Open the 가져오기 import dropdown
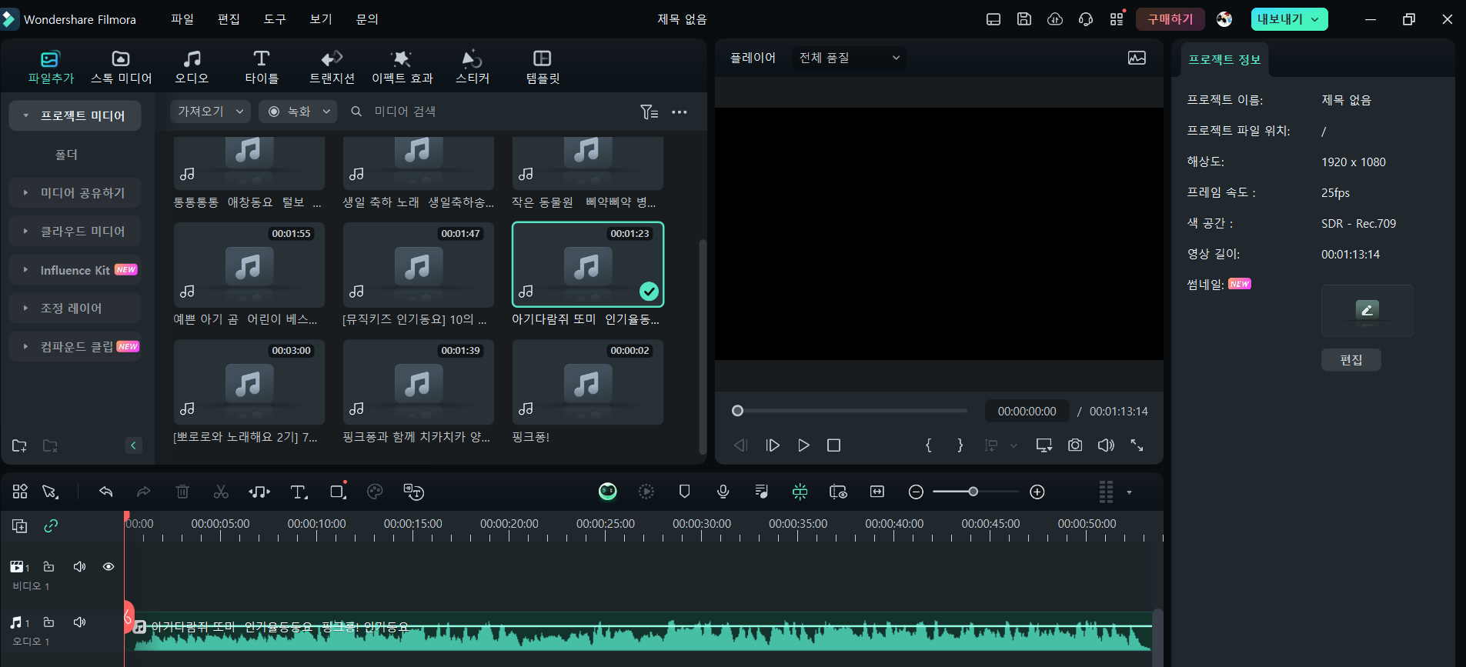 coord(210,112)
